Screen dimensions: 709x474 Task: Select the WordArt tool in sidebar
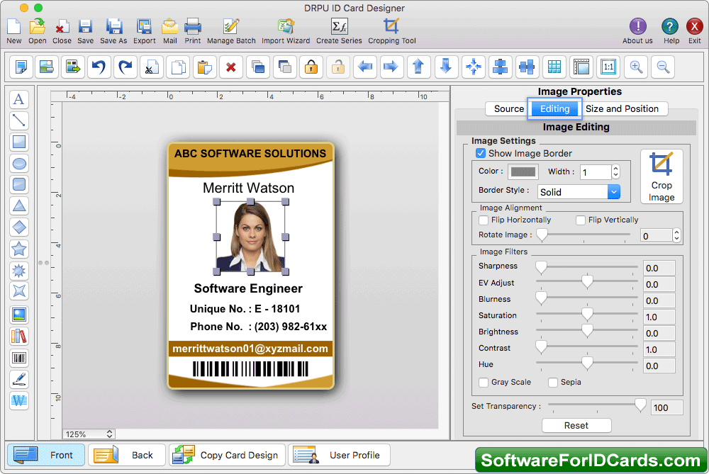coord(19,401)
